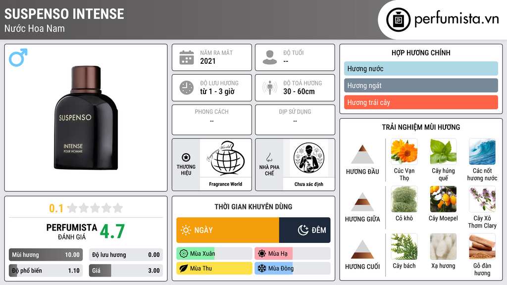Click the Độ phổ biến 1.10 rating bar
The height and width of the screenshot is (285, 507).
coord(46,271)
